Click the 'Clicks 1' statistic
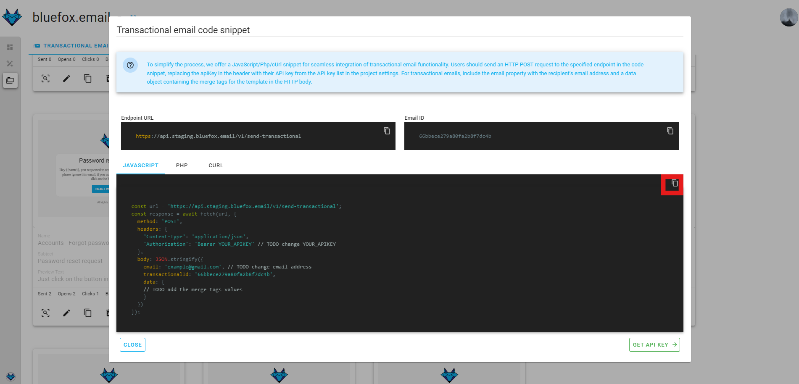The width and height of the screenshot is (799, 384). (x=90, y=294)
